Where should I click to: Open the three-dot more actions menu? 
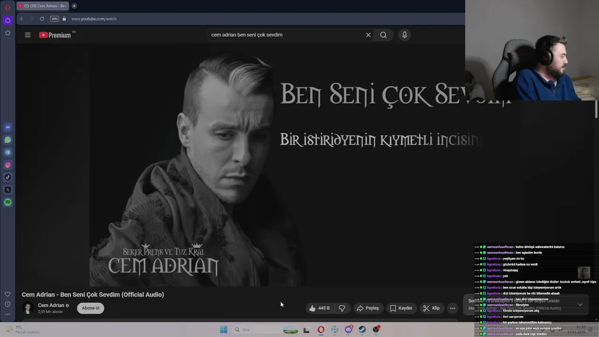453,308
